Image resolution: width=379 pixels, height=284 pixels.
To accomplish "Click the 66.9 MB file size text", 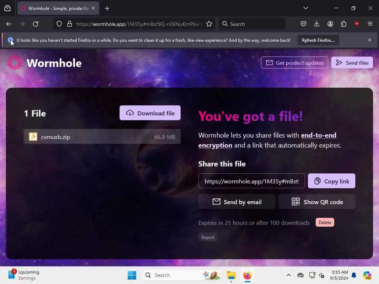I will pyautogui.click(x=165, y=137).
